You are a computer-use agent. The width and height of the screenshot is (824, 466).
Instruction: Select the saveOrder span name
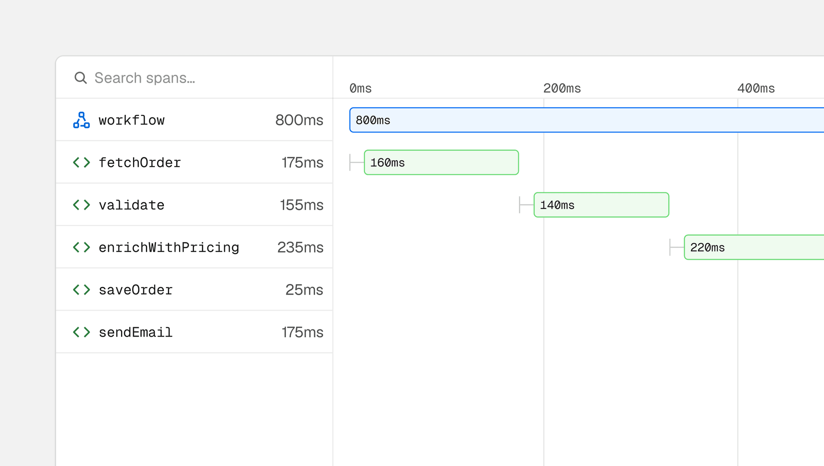pos(136,290)
